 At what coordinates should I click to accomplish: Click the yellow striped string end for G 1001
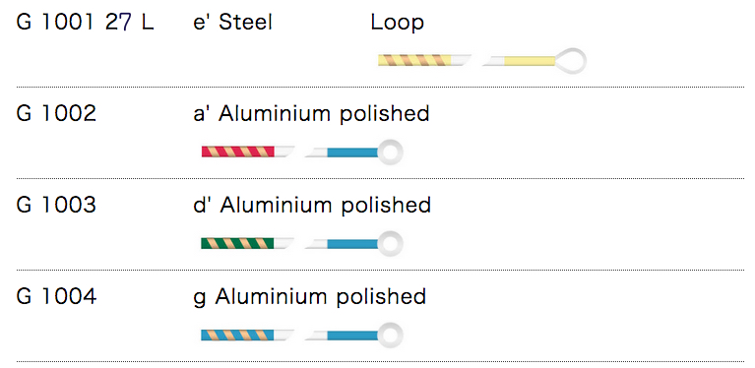pyautogui.click(x=424, y=61)
